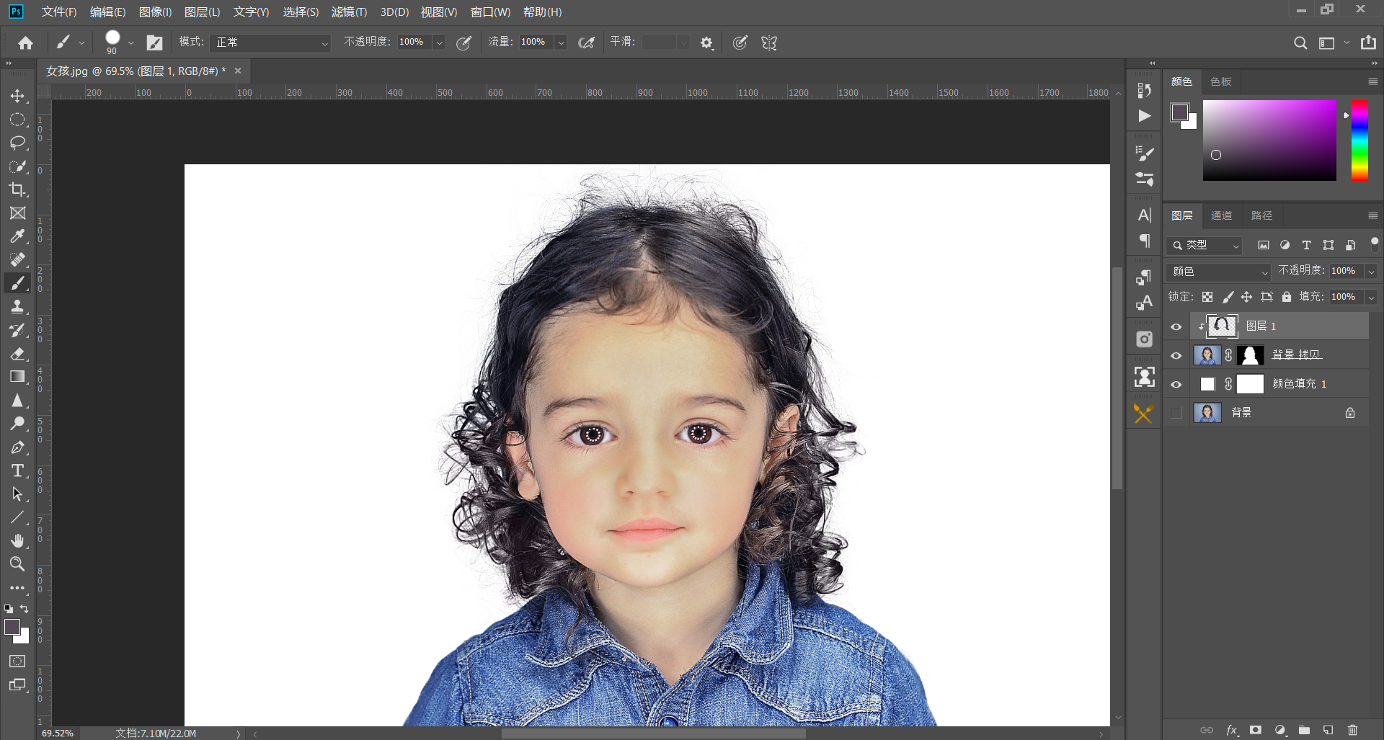The width and height of the screenshot is (1384, 740).
Task: Open layer style fx menu
Action: click(x=1232, y=730)
